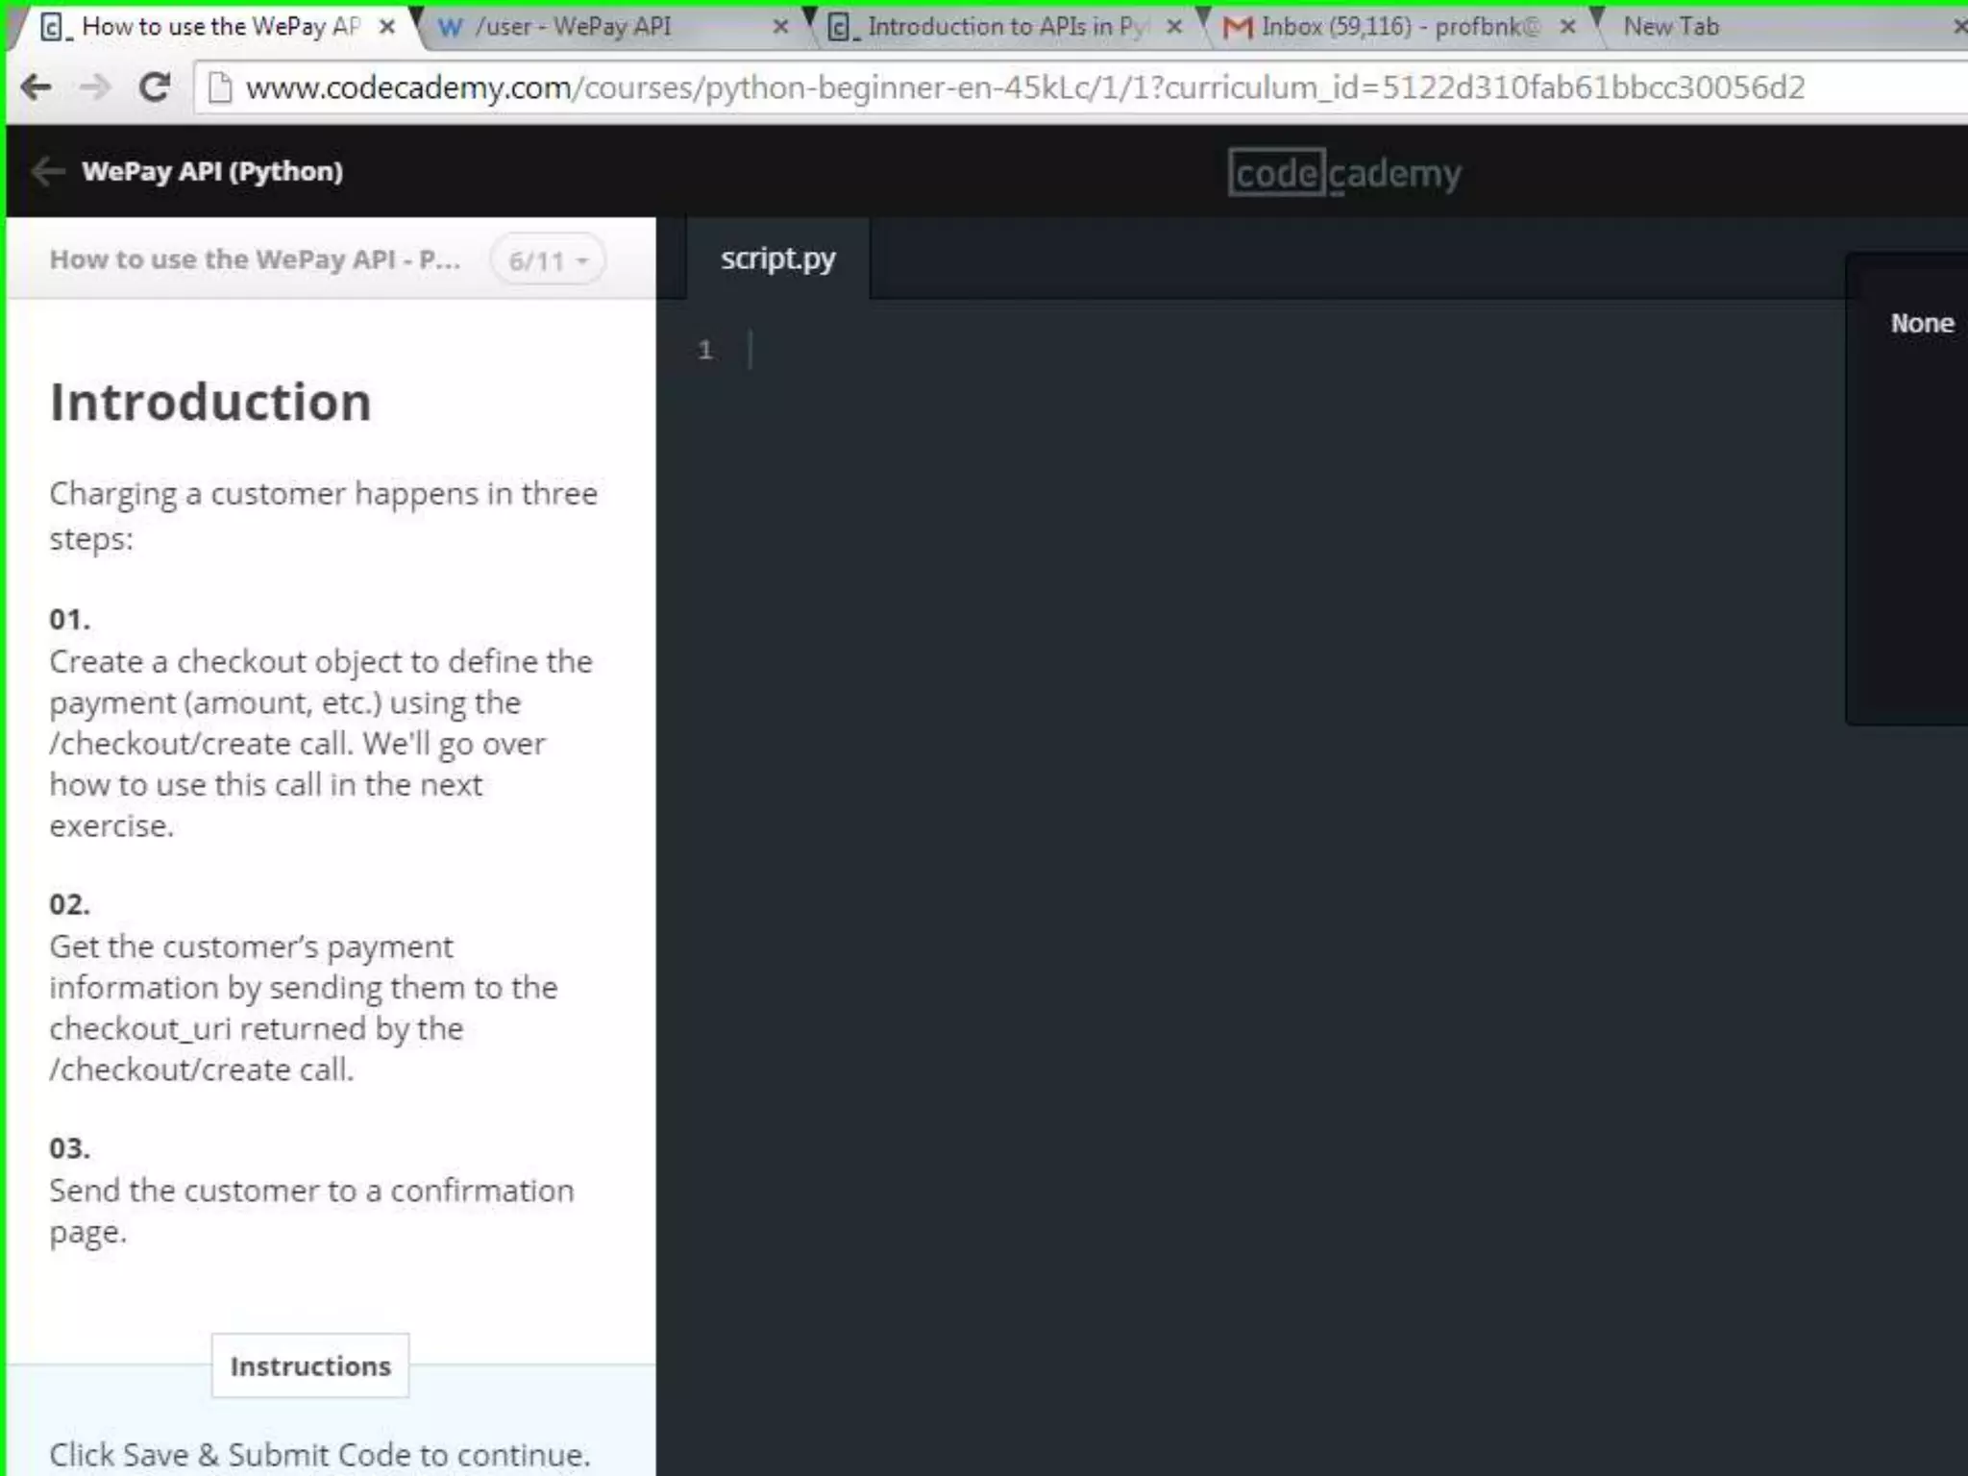Click the Instructions button
1968x1476 pixels.
(x=310, y=1365)
